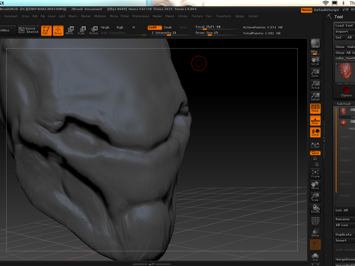The width and height of the screenshot is (355, 266).
Task: Toggle Ghost transparency
Action: (315, 244)
